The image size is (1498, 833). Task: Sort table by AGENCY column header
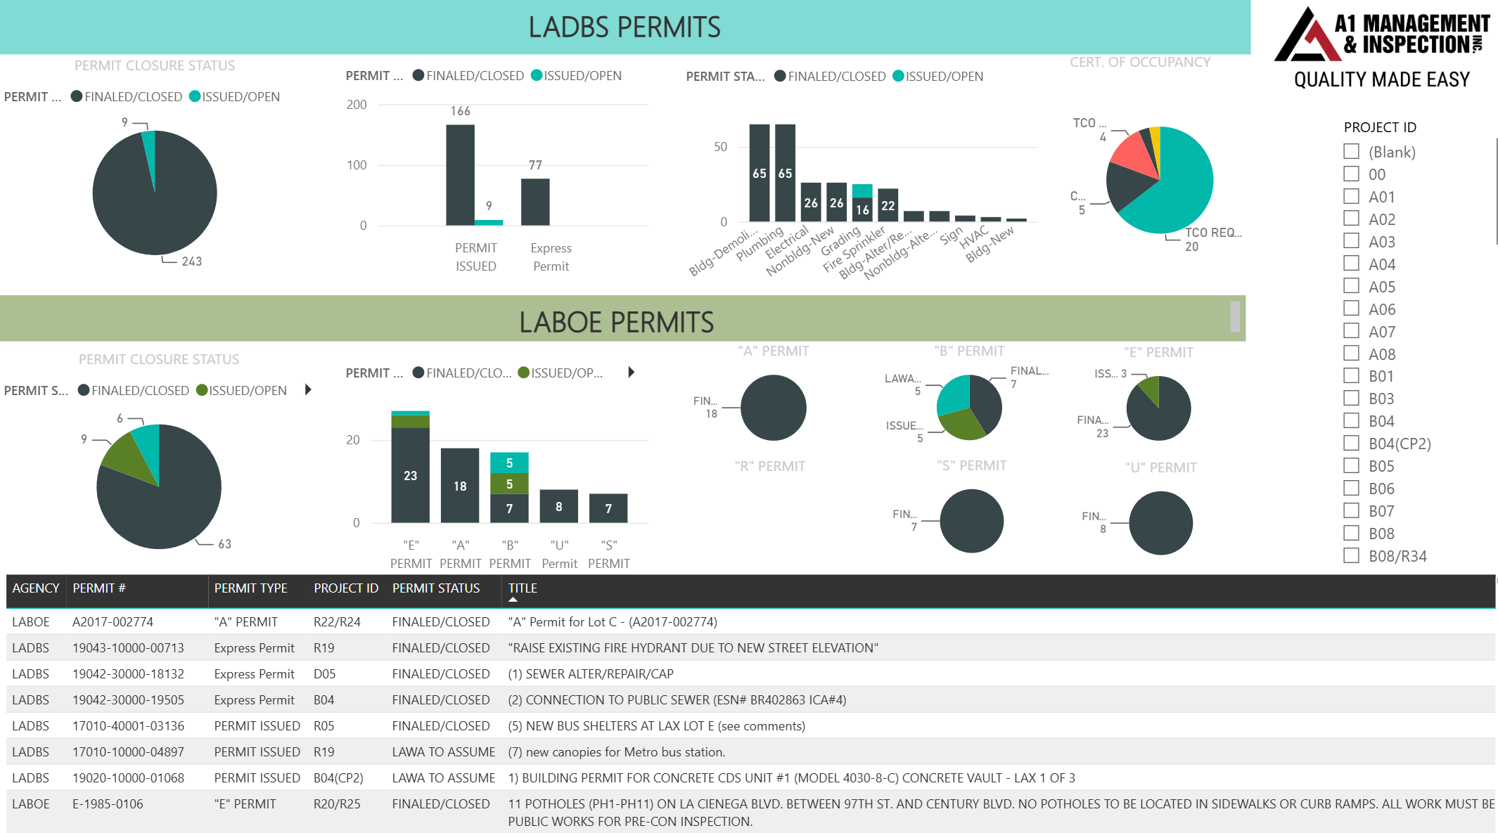click(36, 588)
